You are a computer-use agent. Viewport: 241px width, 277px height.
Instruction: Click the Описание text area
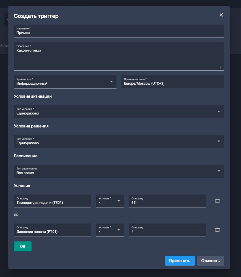[119, 57]
